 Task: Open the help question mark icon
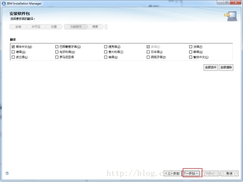(7, 173)
